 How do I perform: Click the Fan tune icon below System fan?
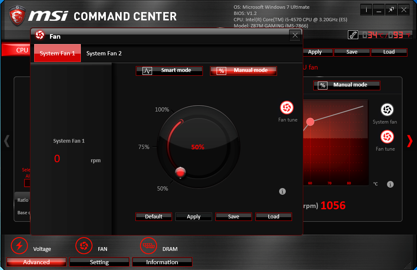click(387, 137)
